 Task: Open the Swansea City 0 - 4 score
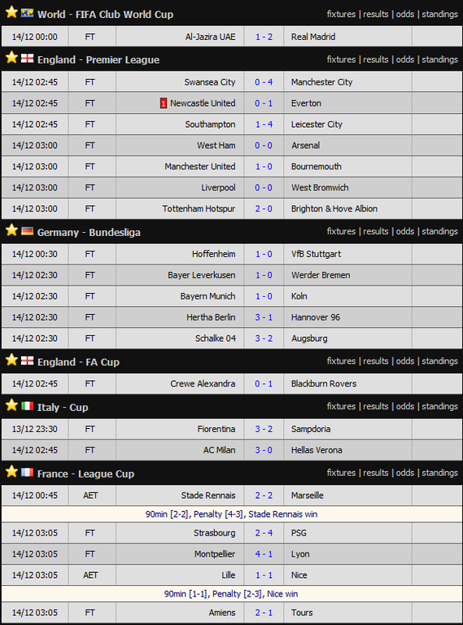[x=264, y=82]
